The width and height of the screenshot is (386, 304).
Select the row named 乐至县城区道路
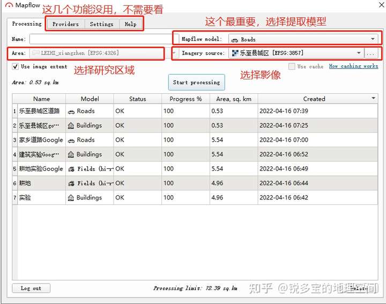click(195, 111)
